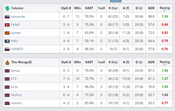Click the Bosnian flag next to NiKo

[x=7, y=41]
